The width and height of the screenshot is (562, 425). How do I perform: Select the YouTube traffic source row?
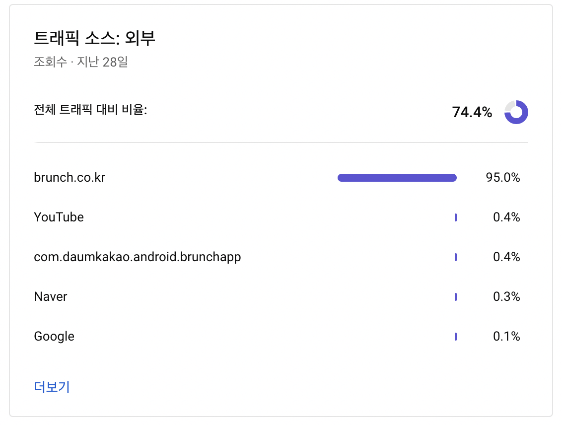tap(277, 217)
